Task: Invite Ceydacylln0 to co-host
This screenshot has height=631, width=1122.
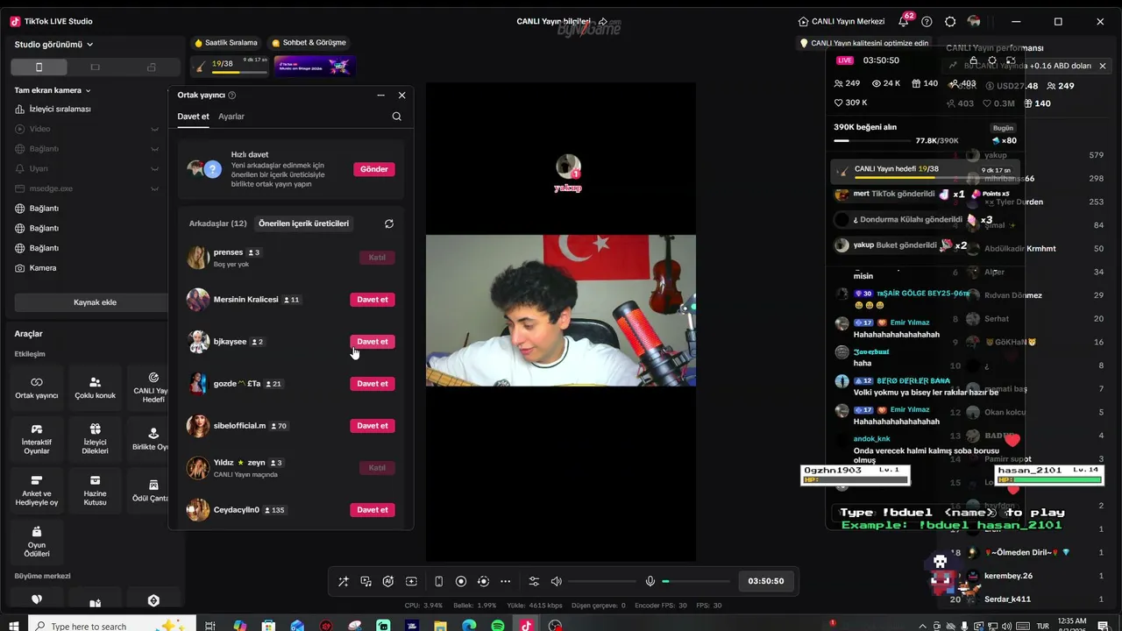Action: click(373, 510)
